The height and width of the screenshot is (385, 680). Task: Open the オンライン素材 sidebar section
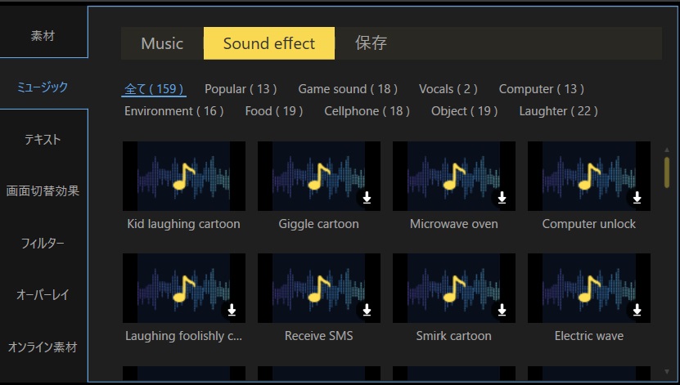(x=43, y=347)
